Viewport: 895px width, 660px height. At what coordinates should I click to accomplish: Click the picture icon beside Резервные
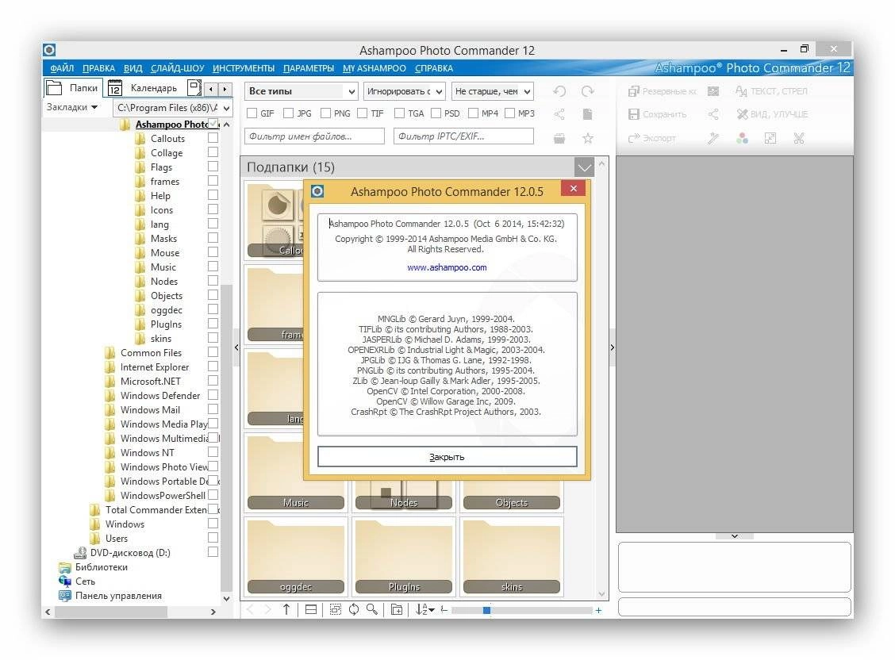713,91
